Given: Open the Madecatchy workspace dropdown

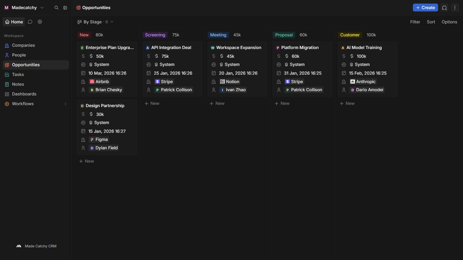Looking at the screenshot, I should 24,7.
